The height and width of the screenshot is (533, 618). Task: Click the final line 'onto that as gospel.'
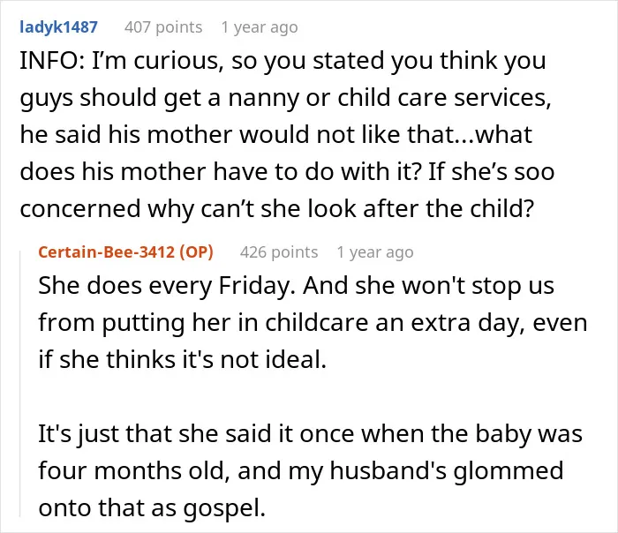(x=152, y=507)
